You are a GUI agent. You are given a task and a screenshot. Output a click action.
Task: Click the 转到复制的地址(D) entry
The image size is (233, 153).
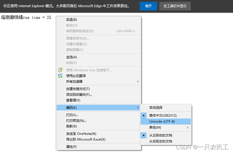(99, 31)
